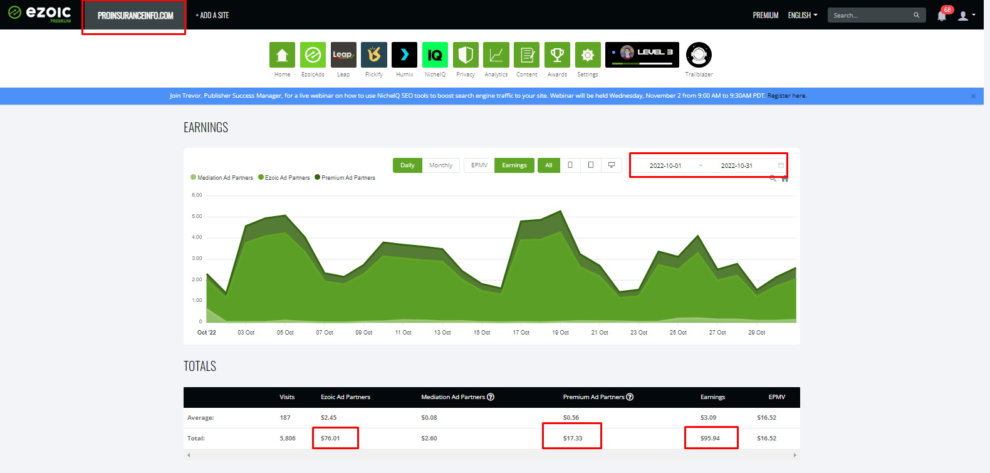The width and height of the screenshot is (990, 473).
Task: Open the Leap tool icon
Action: pos(343,55)
